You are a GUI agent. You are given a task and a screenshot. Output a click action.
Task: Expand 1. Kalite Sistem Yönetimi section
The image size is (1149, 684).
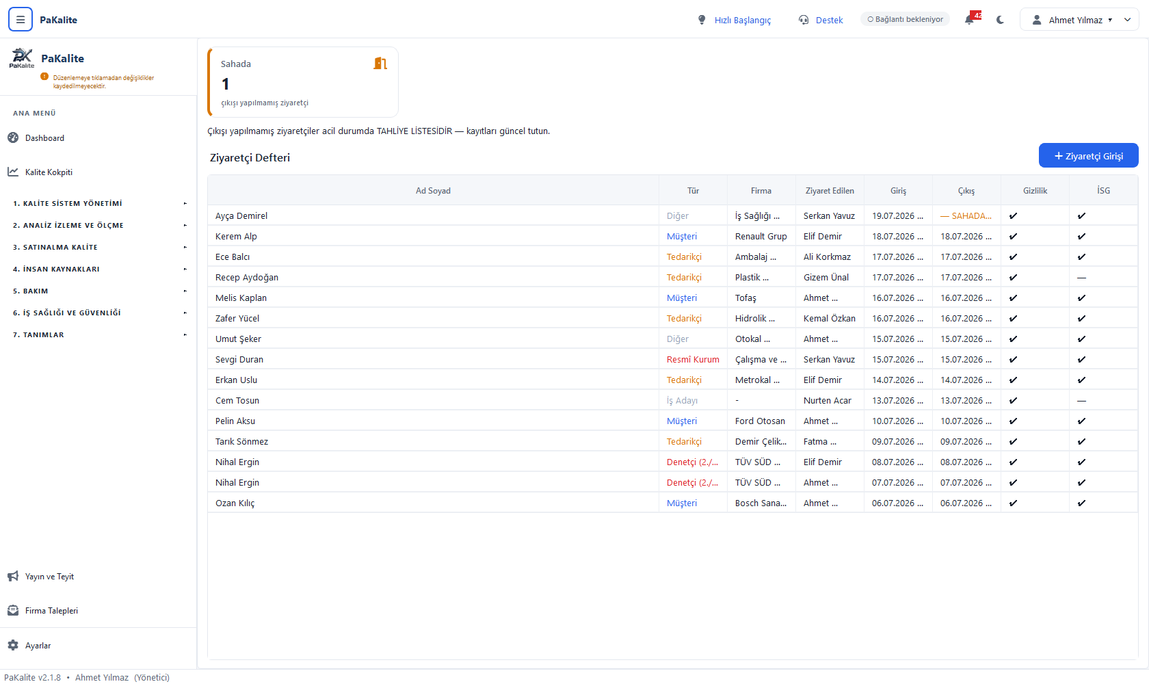98,203
